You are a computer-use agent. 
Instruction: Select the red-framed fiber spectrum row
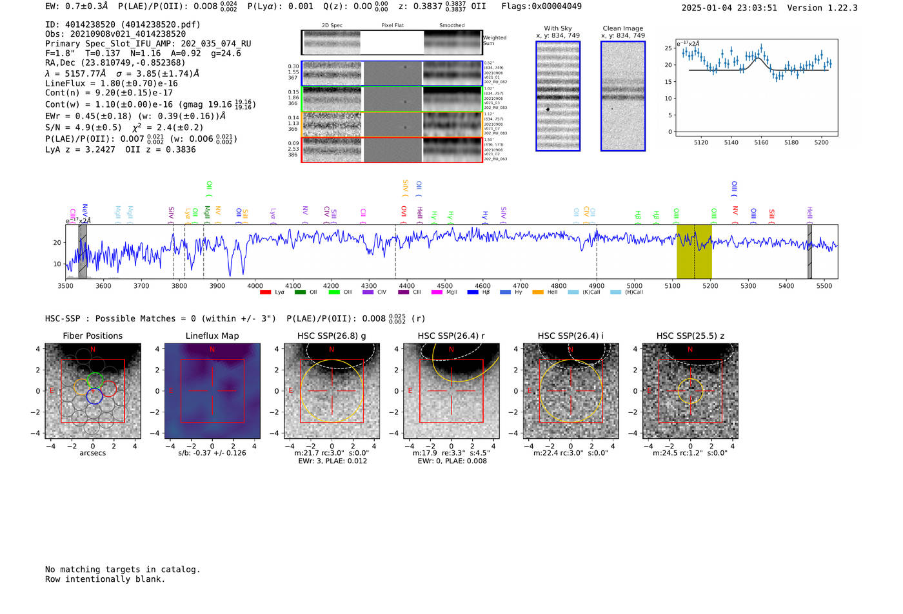392,149
